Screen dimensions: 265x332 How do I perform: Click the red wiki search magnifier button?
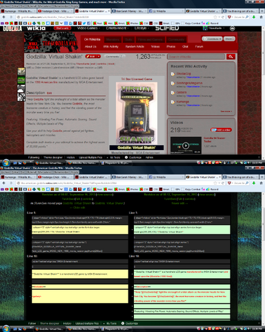(x=230, y=57)
